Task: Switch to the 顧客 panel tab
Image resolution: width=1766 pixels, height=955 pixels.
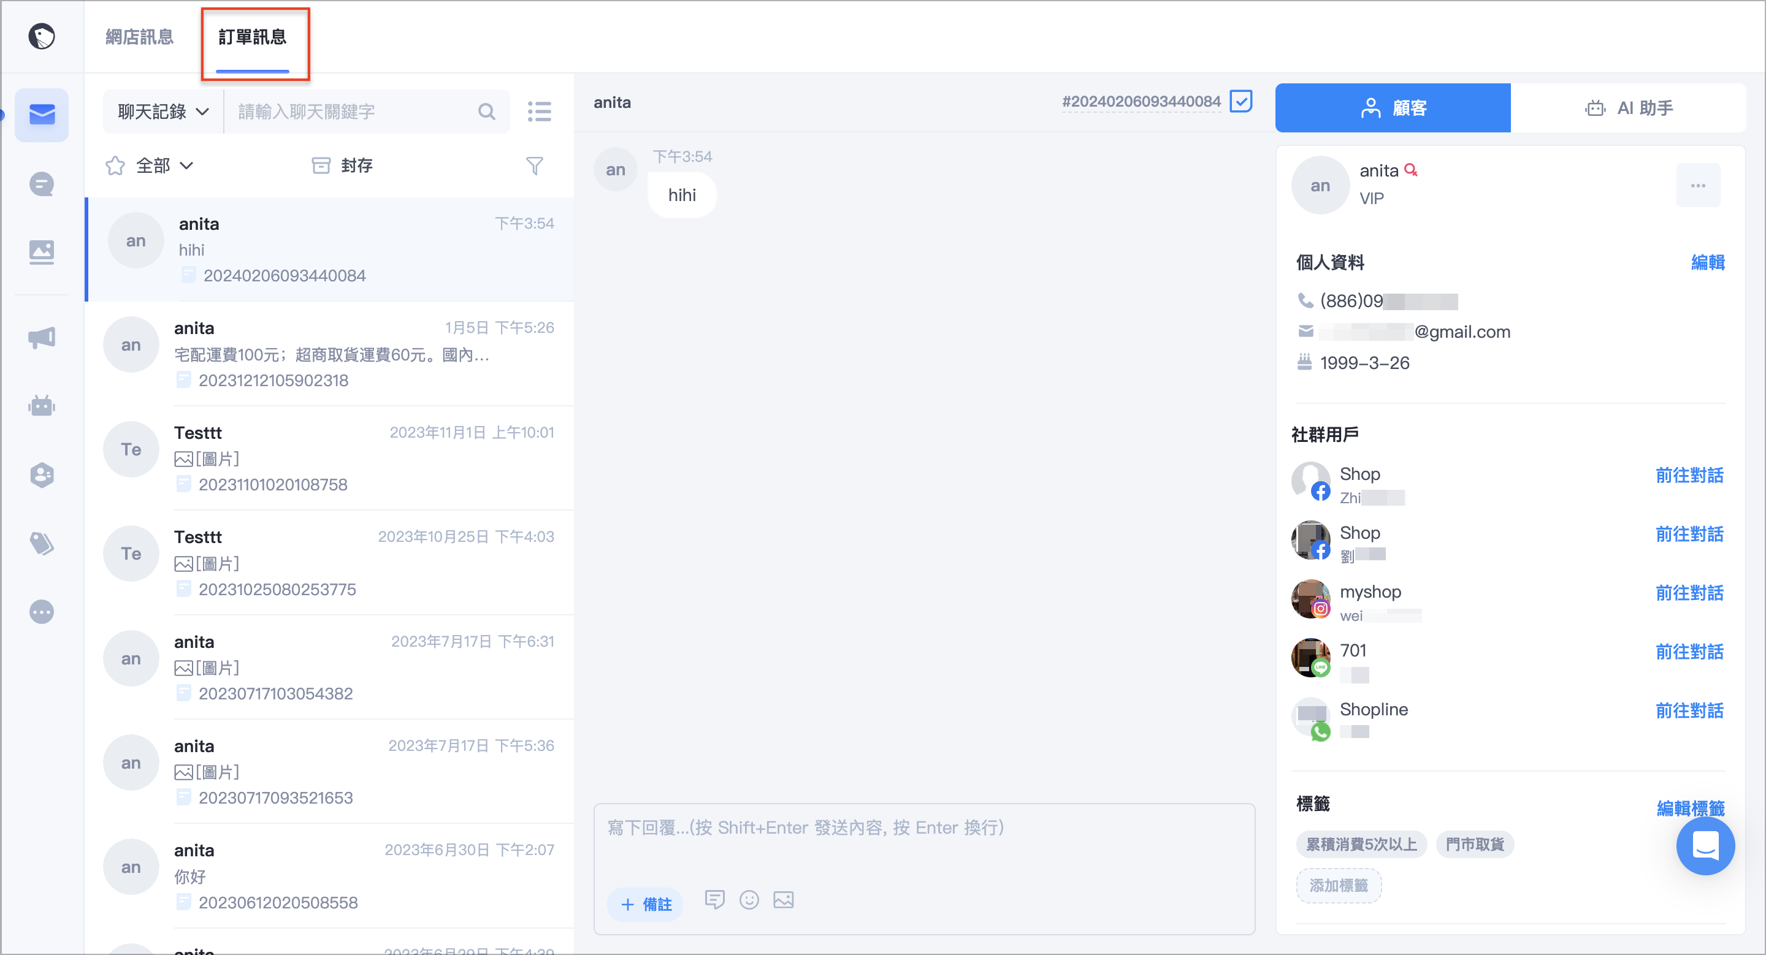Action: pyautogui.click(x=1393, y=107)
